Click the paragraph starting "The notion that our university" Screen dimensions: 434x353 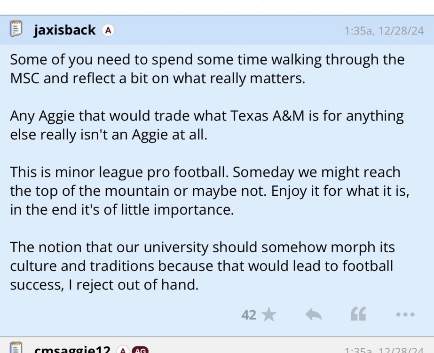(202, 266)
